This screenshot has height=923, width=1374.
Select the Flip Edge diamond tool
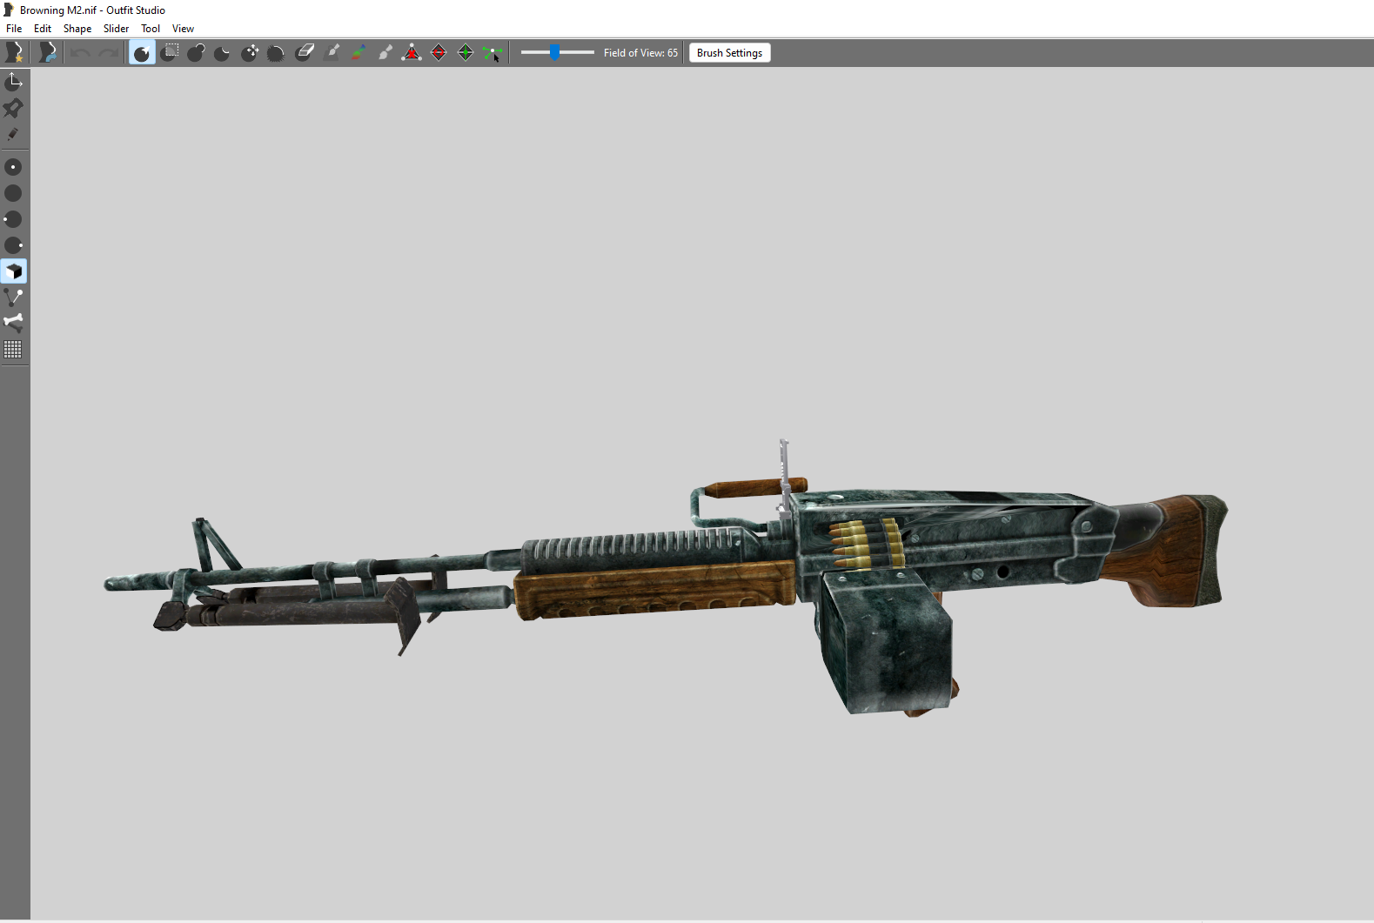click(x=439, y=53)
